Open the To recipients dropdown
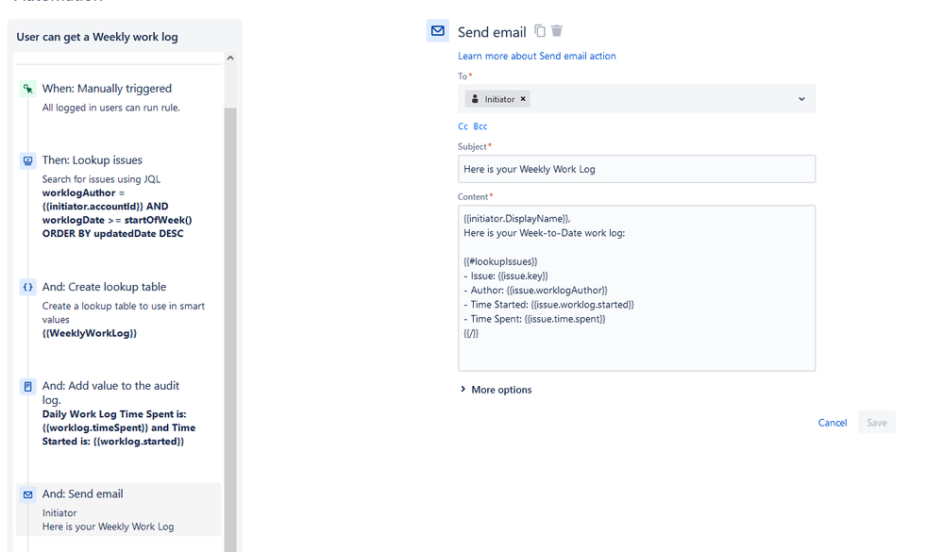Screen dimensions: 943x552 [800, 98]
